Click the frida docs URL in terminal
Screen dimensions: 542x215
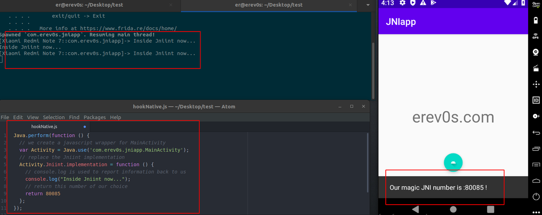tap(134, 28)
